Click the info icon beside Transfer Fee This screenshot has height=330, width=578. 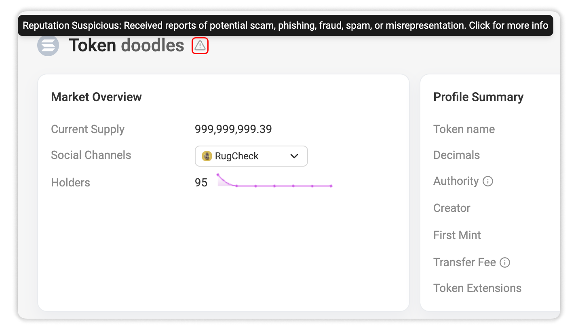click(x=505, y=262)
